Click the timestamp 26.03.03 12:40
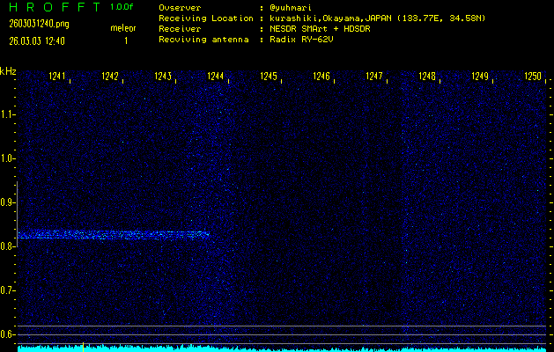Viewport: 554px width, 352px height. pyautogui.click(x=37, y=41)
